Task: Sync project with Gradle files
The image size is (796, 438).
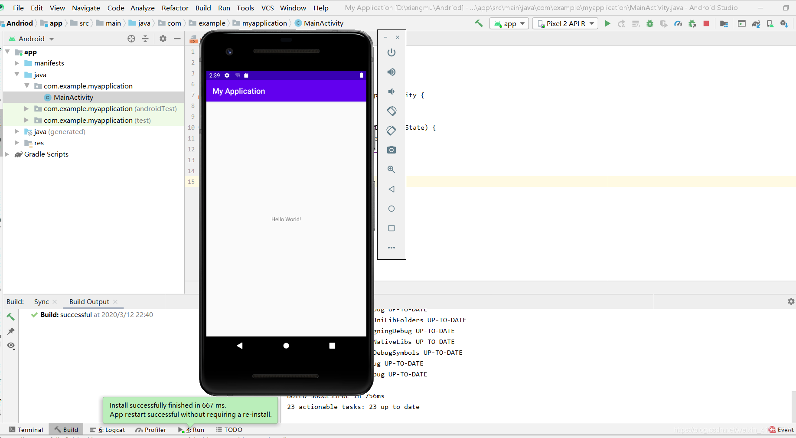Action: click(x=756, y=23)
